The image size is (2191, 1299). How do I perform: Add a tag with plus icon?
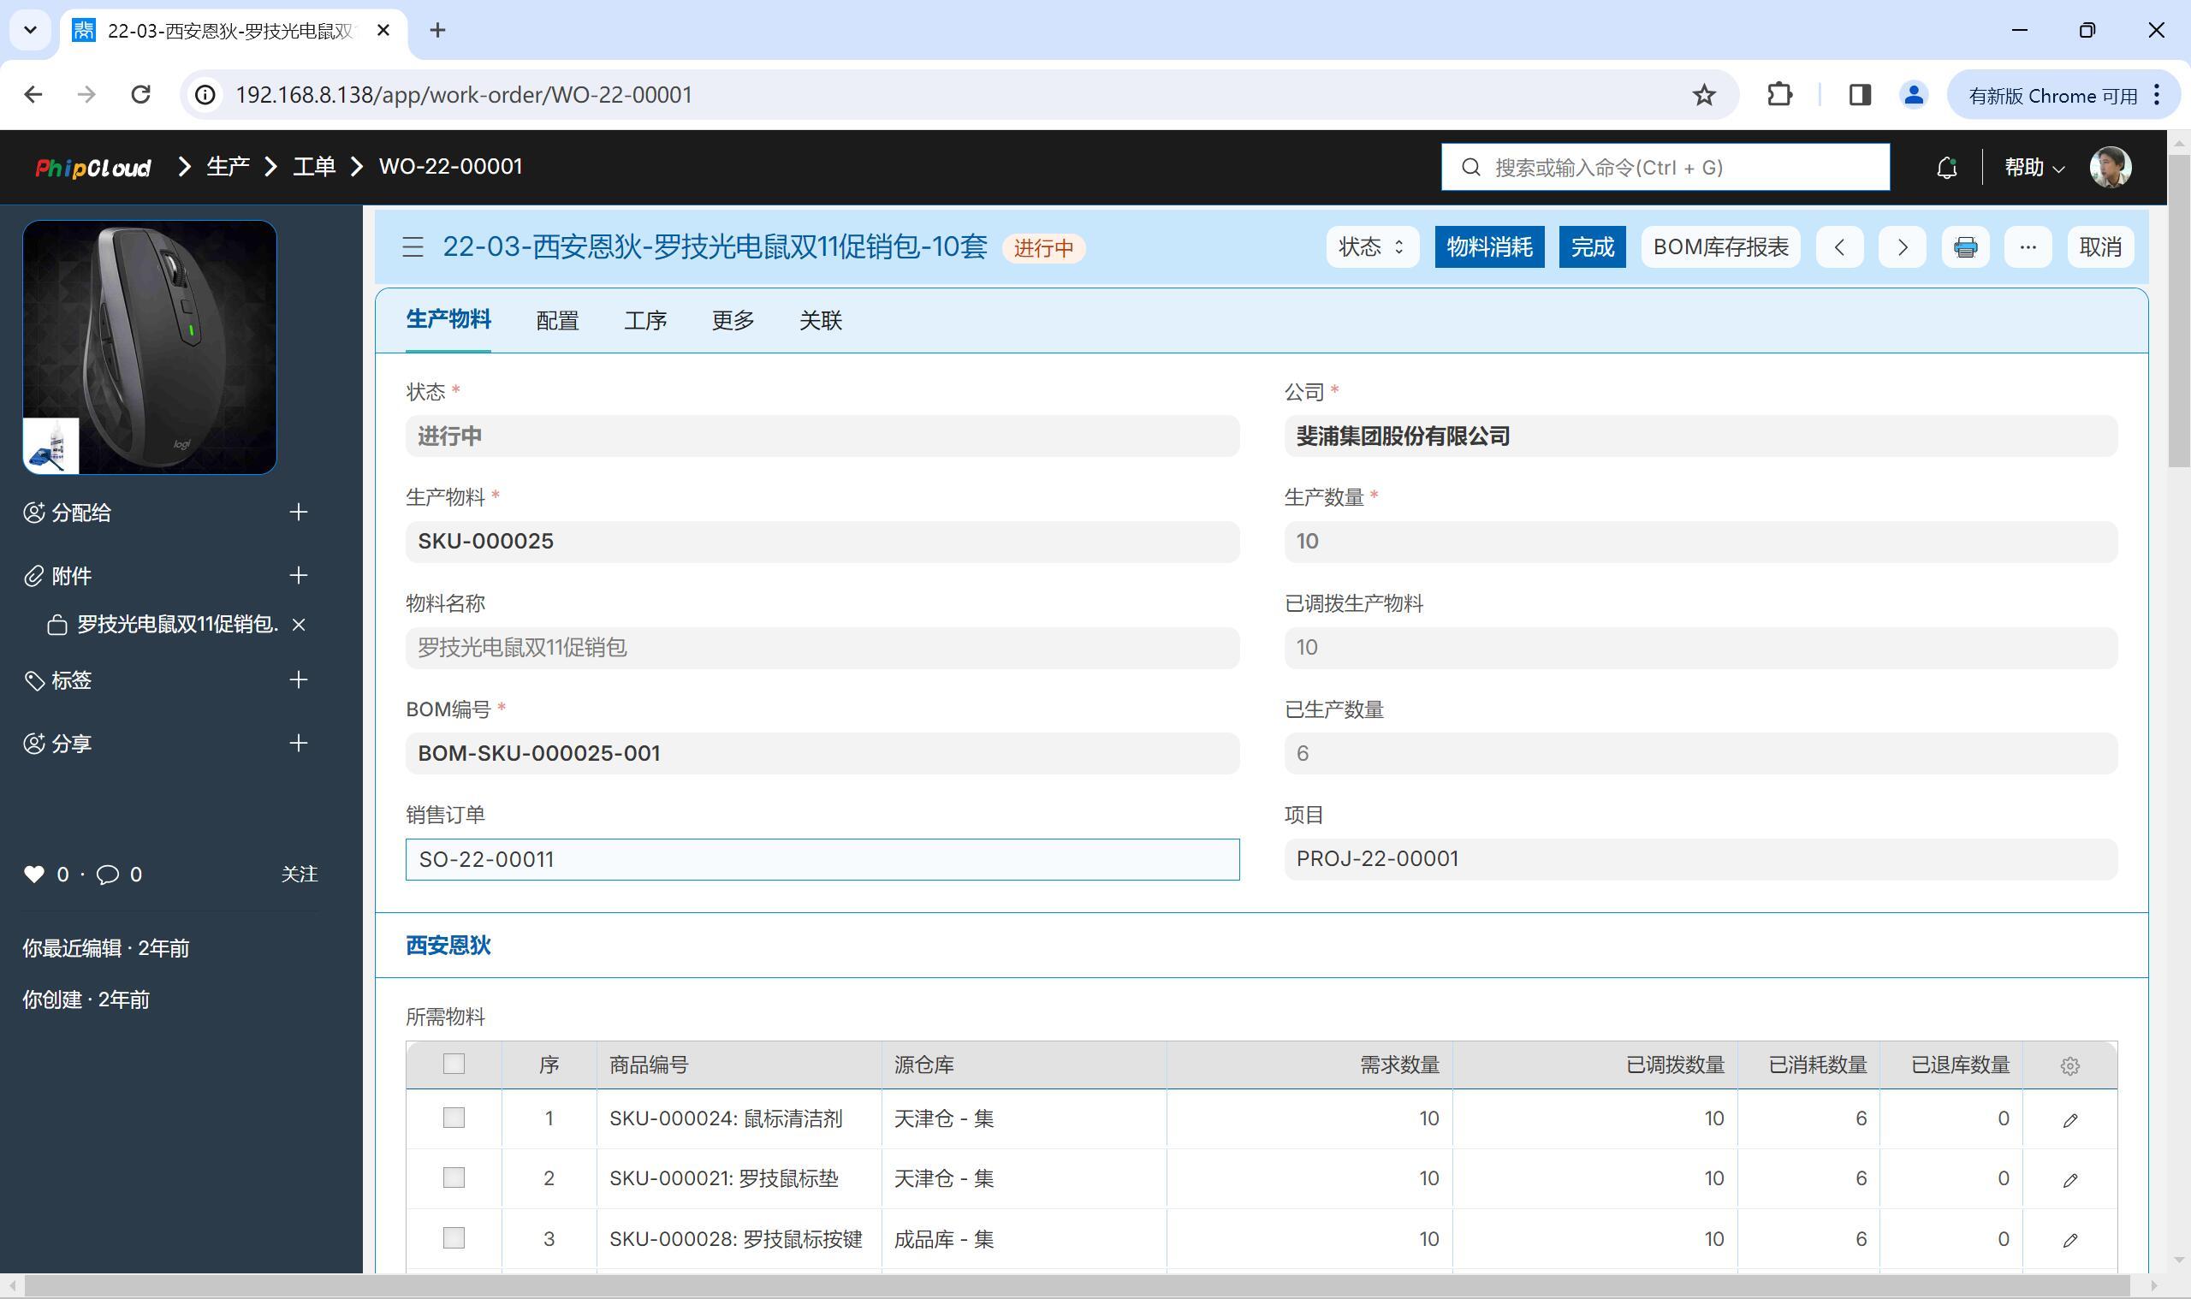299,680
